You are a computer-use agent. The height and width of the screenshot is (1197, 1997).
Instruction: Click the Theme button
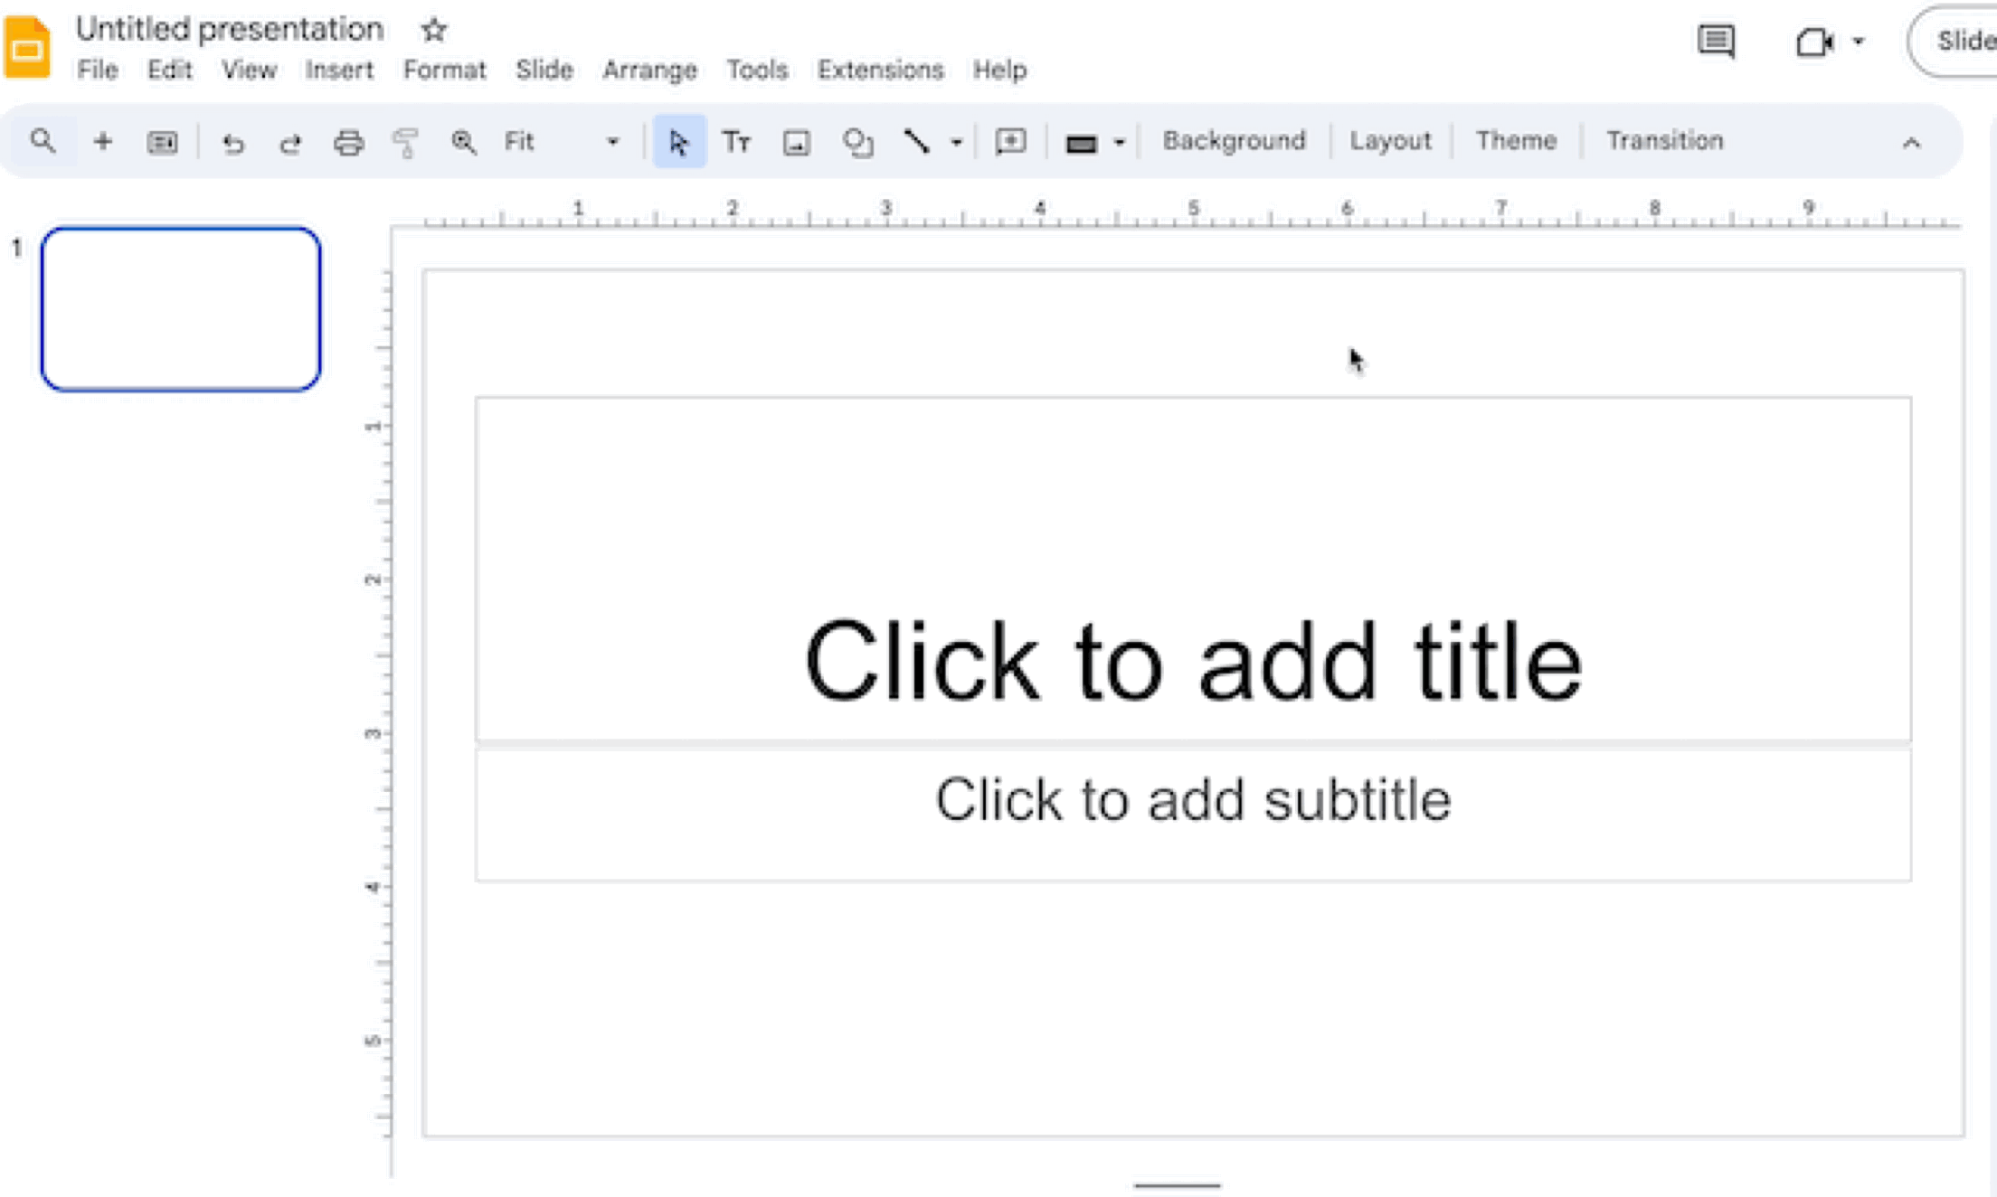tap(1516, 141)
